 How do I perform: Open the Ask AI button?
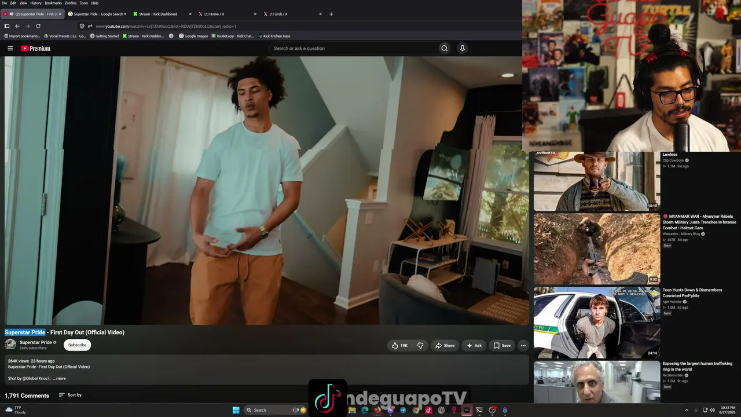(474, 346)
